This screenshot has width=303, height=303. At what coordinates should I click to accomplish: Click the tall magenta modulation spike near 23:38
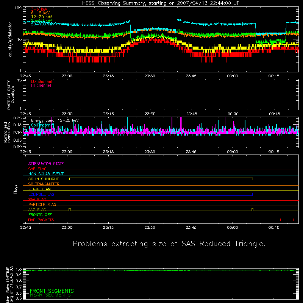(172, 125)
